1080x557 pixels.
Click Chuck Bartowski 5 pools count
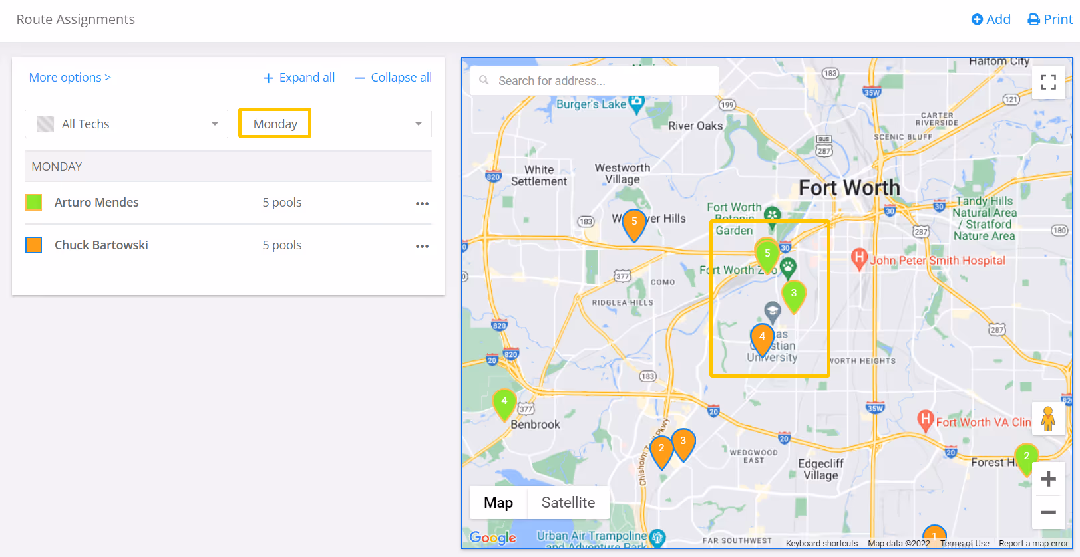point(282,245)
